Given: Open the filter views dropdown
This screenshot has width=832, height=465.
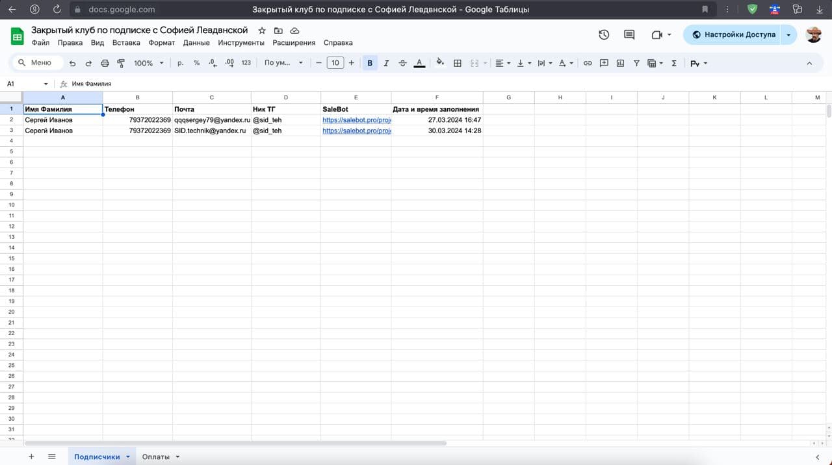Looking at the screenshot, I should [655, 63].
